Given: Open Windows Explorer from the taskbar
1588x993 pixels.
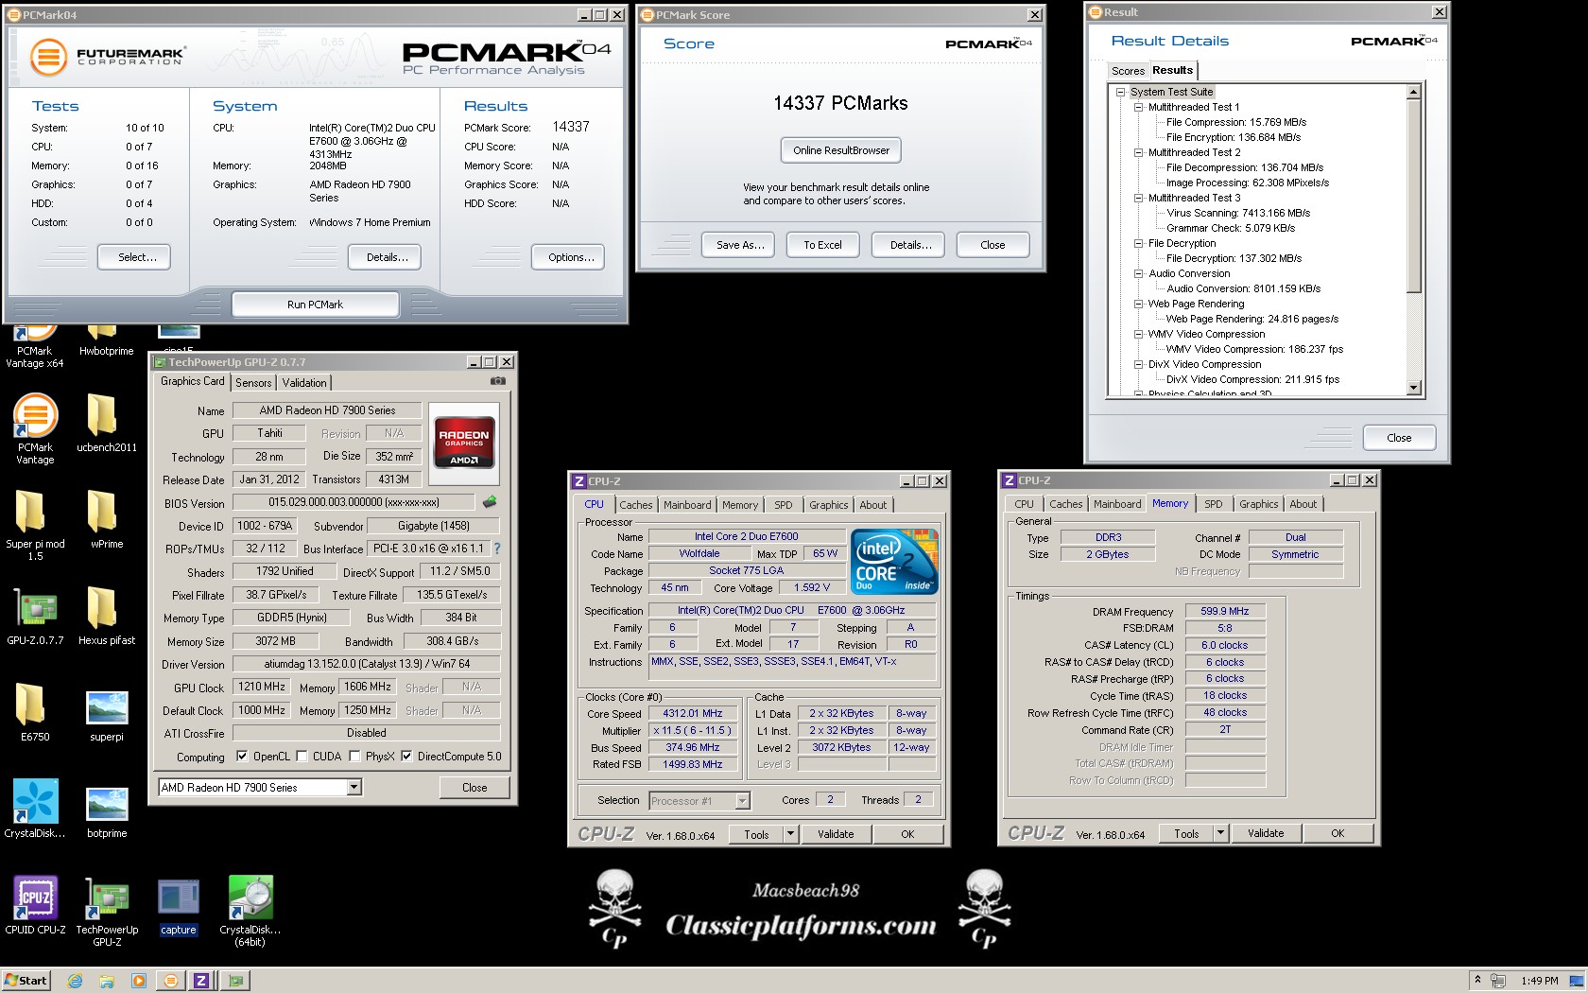Looking at the screenshot, I should [x=107, y=981].
